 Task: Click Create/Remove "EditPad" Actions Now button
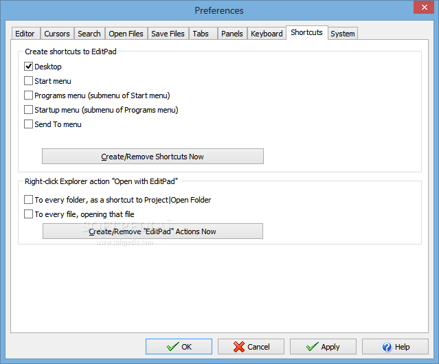(153, 231)
